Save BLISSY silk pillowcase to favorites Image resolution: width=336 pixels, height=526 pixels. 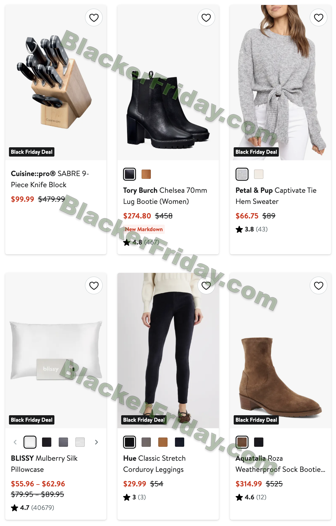[94, 286]
